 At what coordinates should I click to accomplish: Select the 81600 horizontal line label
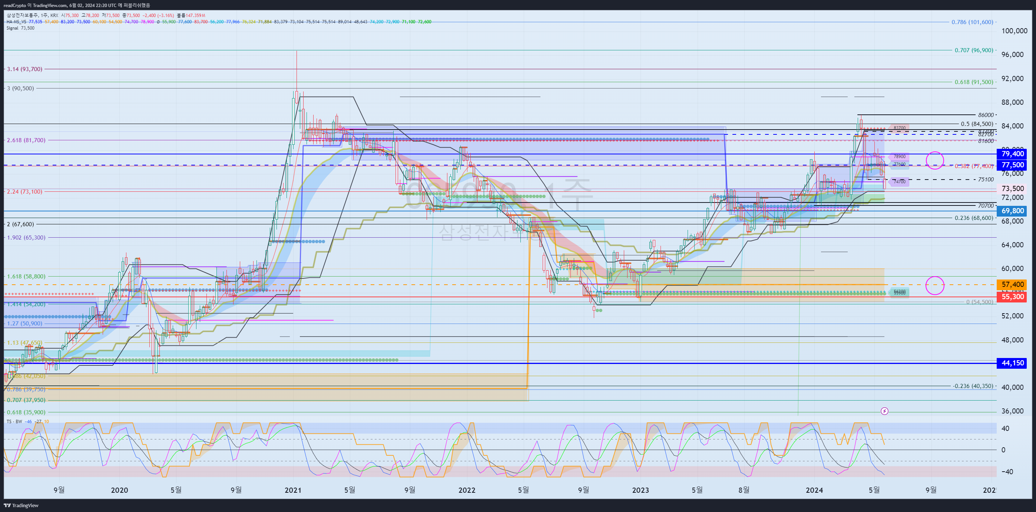pyautogui.click(x=986, y=141)
